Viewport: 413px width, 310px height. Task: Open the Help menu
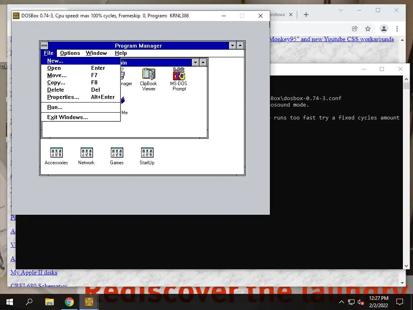click(121, 53)
